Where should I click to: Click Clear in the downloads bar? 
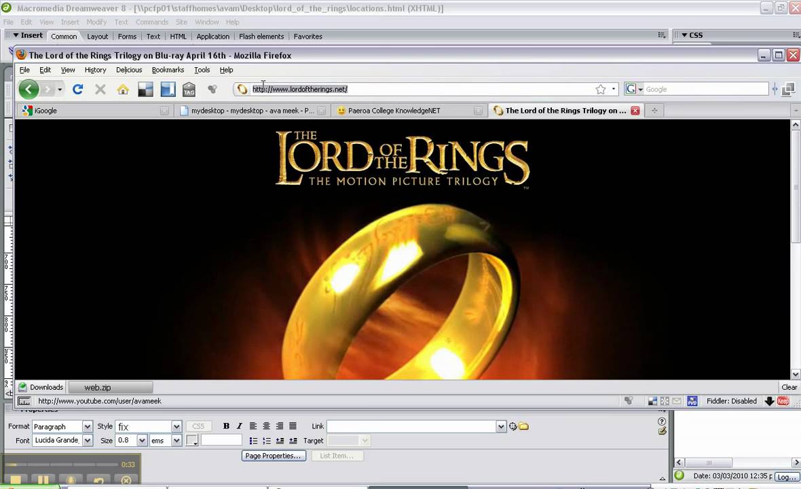[x=789, y=387]
